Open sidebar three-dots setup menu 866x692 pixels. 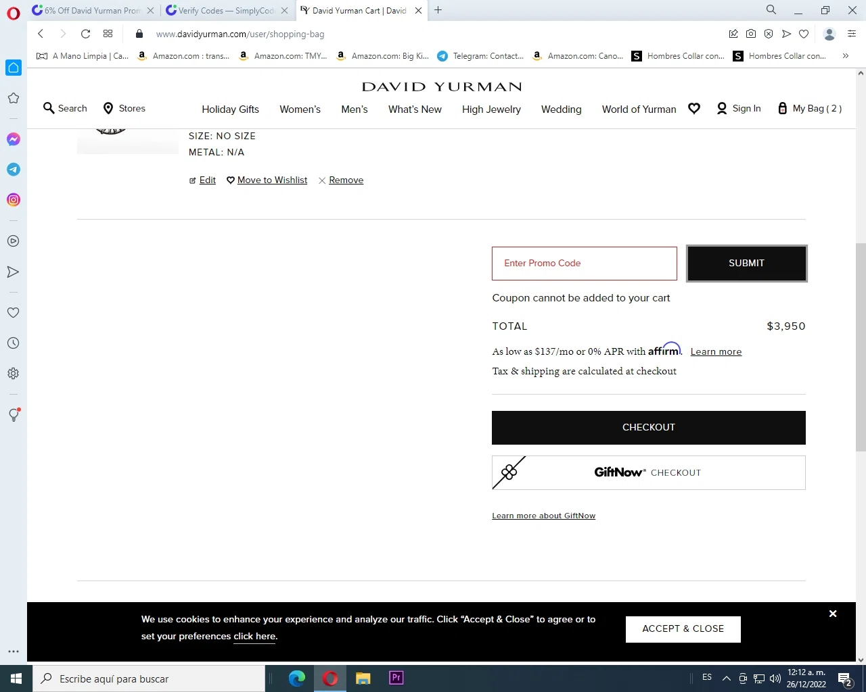[x=14, y=651]
